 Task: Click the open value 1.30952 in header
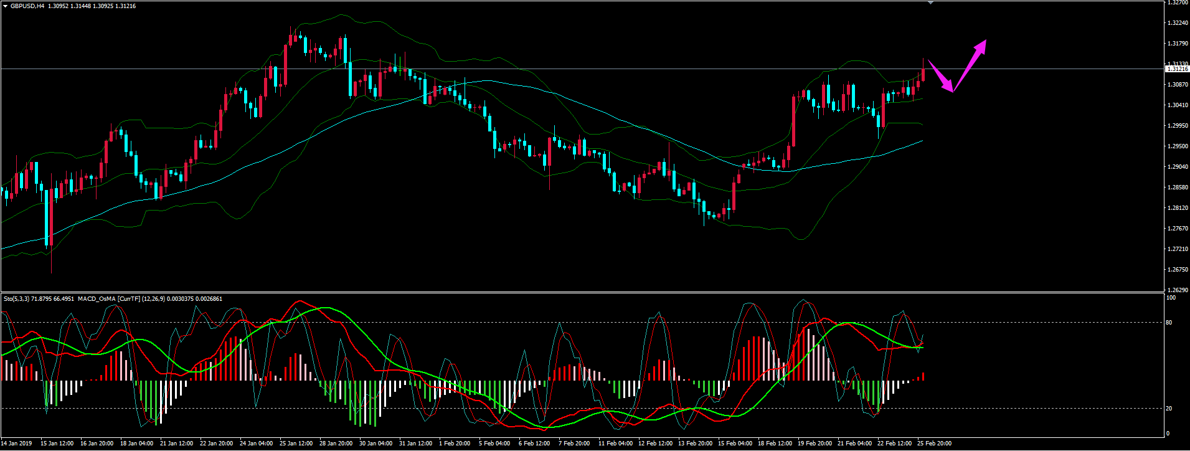click(59, 6)
